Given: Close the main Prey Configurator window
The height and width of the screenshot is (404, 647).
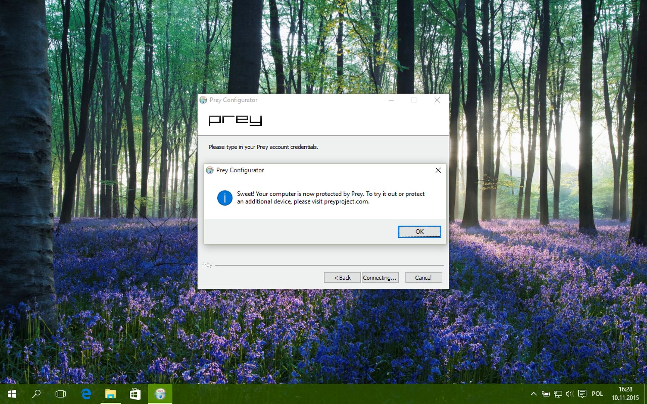Looking at the screenshot, I should coord(437,100).
